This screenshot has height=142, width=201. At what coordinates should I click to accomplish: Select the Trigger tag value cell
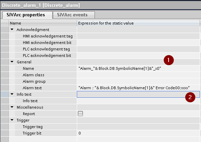138,127
